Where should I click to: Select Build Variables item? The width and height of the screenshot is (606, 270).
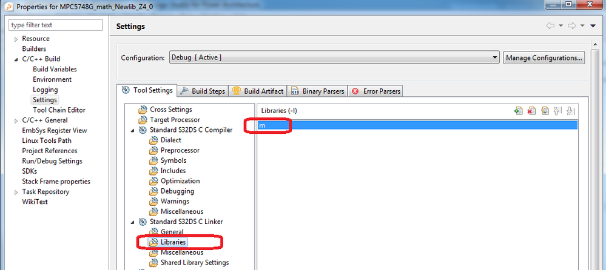[x=55, y=69]
